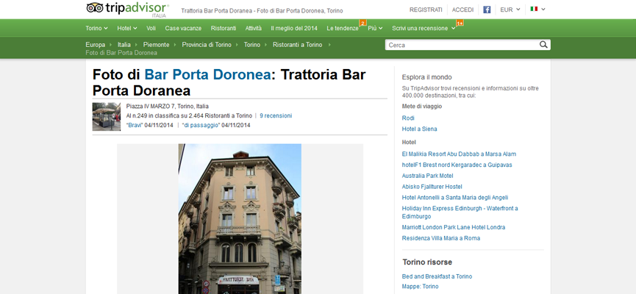The image size is (636, 294).
Task: Click ACCEDI to sign in
Action: click(462, 10)
